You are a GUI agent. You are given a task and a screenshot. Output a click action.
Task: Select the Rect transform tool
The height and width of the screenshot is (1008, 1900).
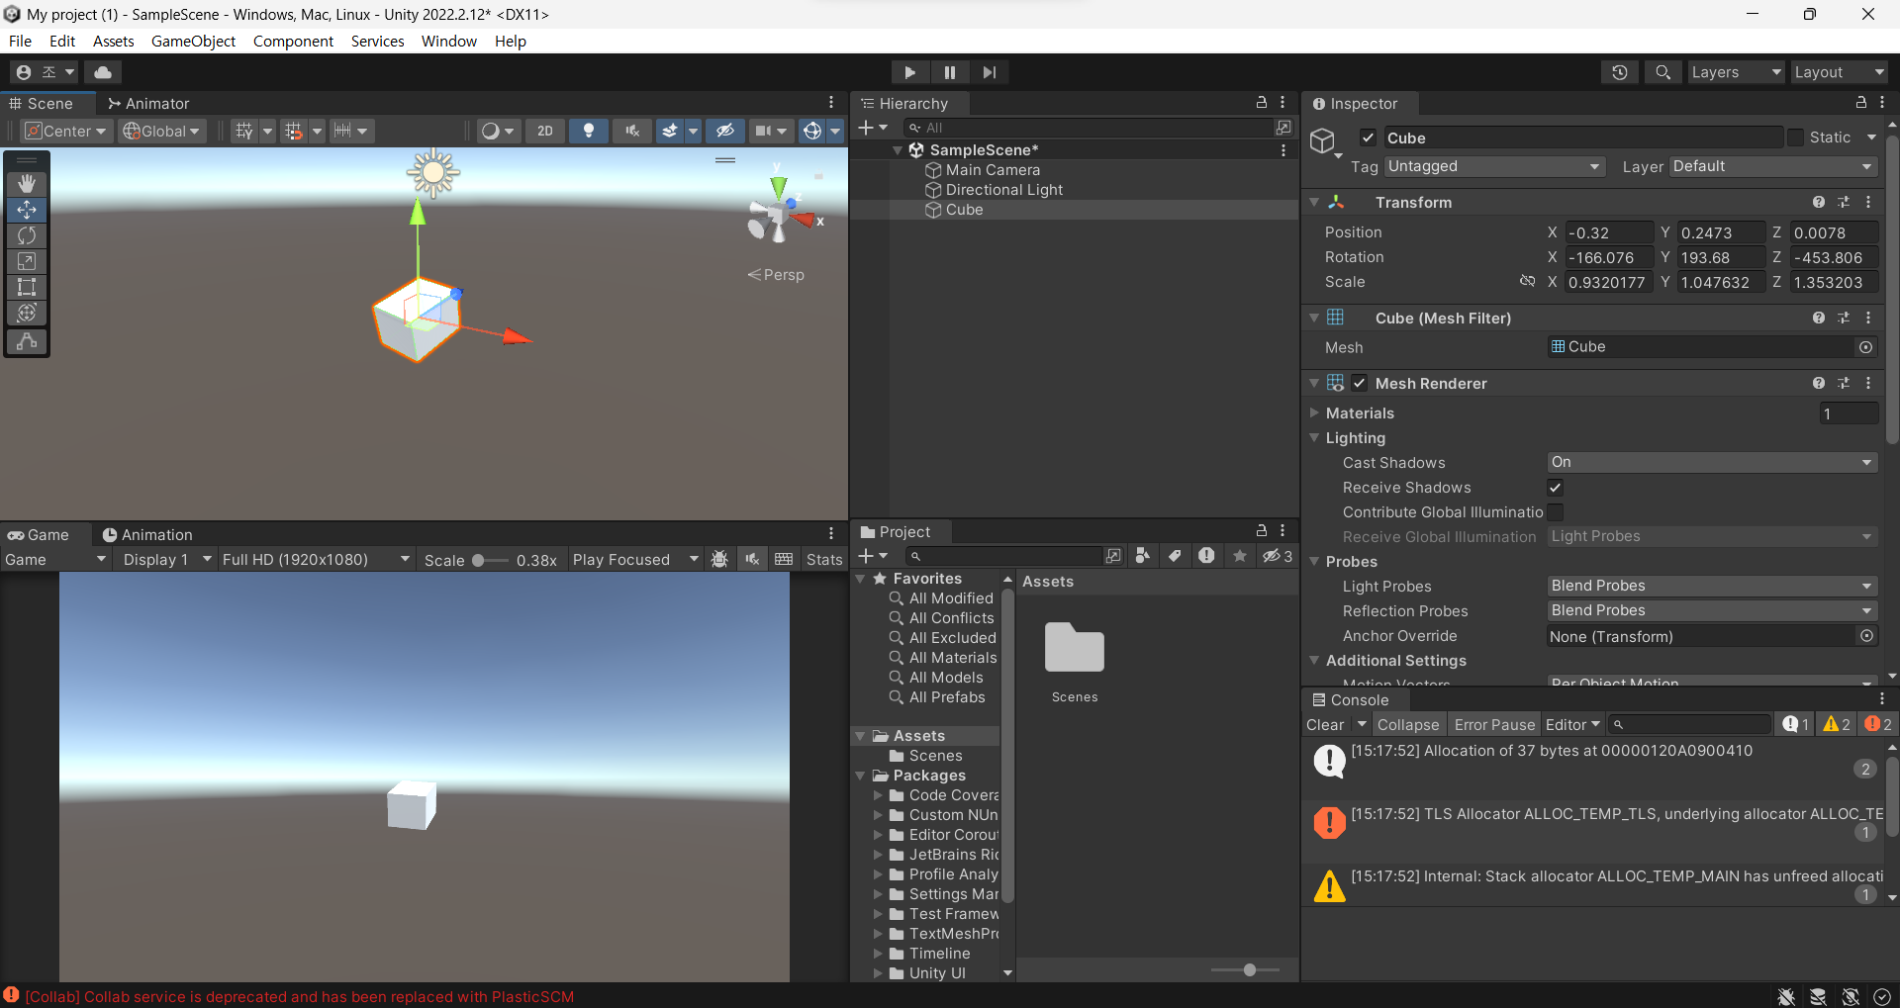point(27,287)
